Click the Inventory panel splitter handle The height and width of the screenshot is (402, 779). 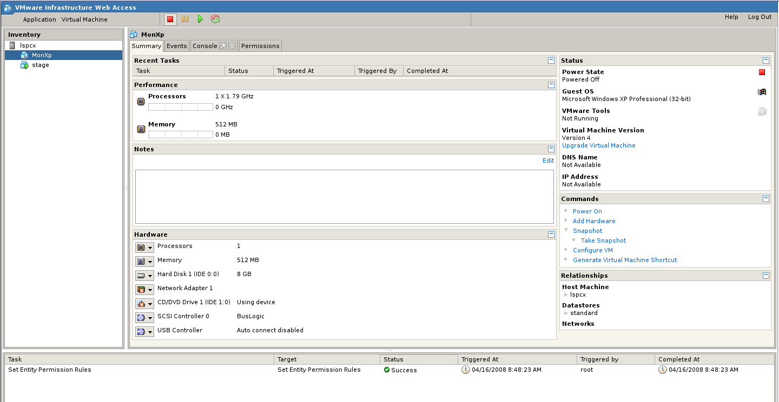(x=126, y=188)
